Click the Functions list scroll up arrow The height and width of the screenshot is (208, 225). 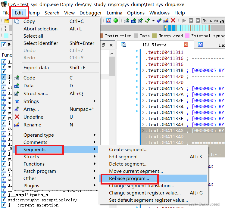(112, 54)
